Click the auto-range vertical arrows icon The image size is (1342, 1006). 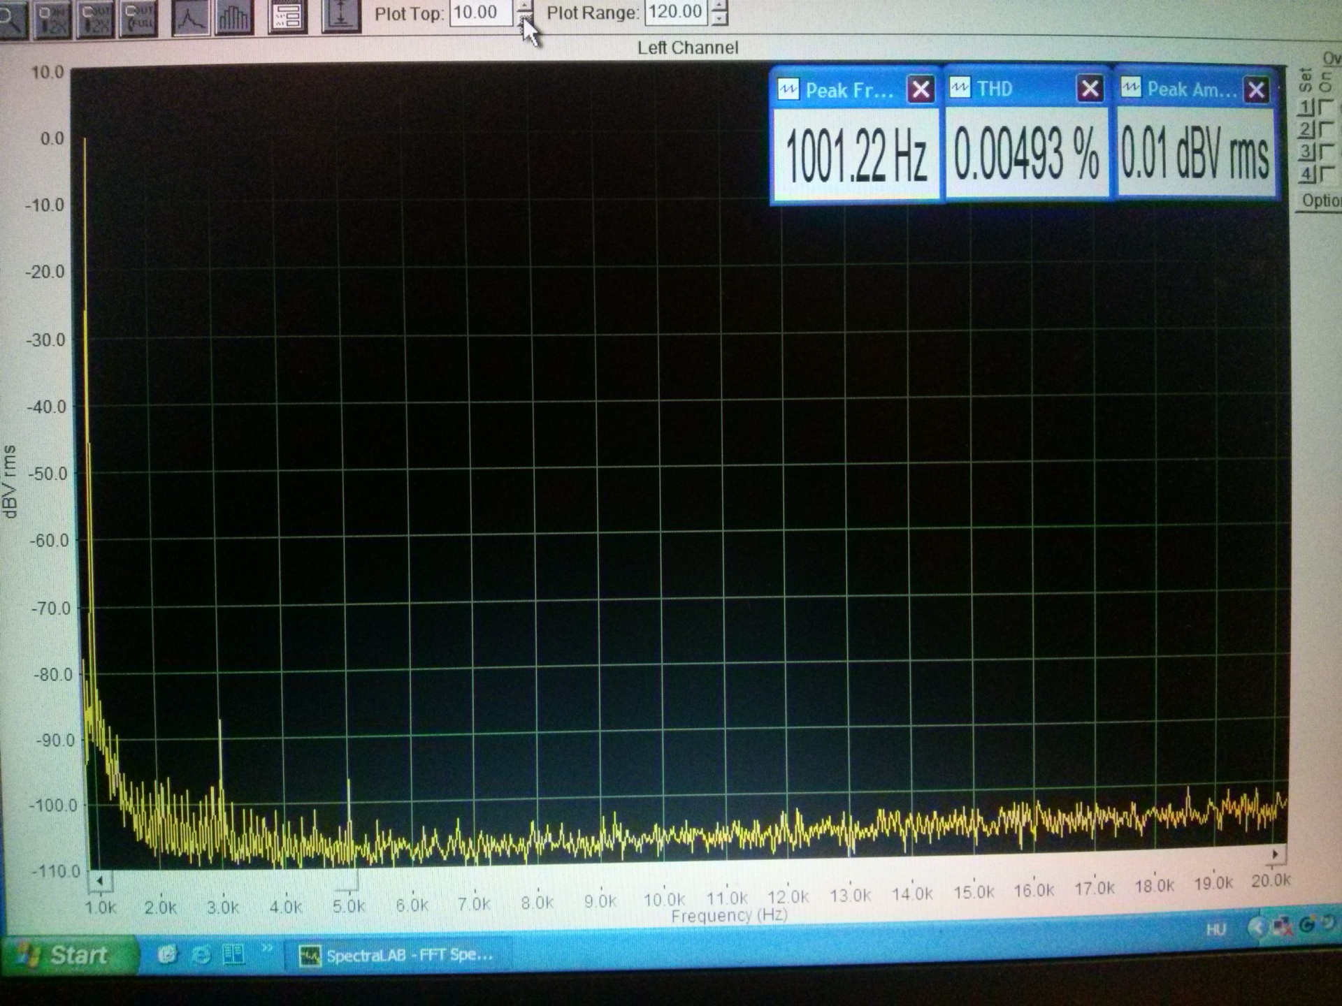(340, 16)
